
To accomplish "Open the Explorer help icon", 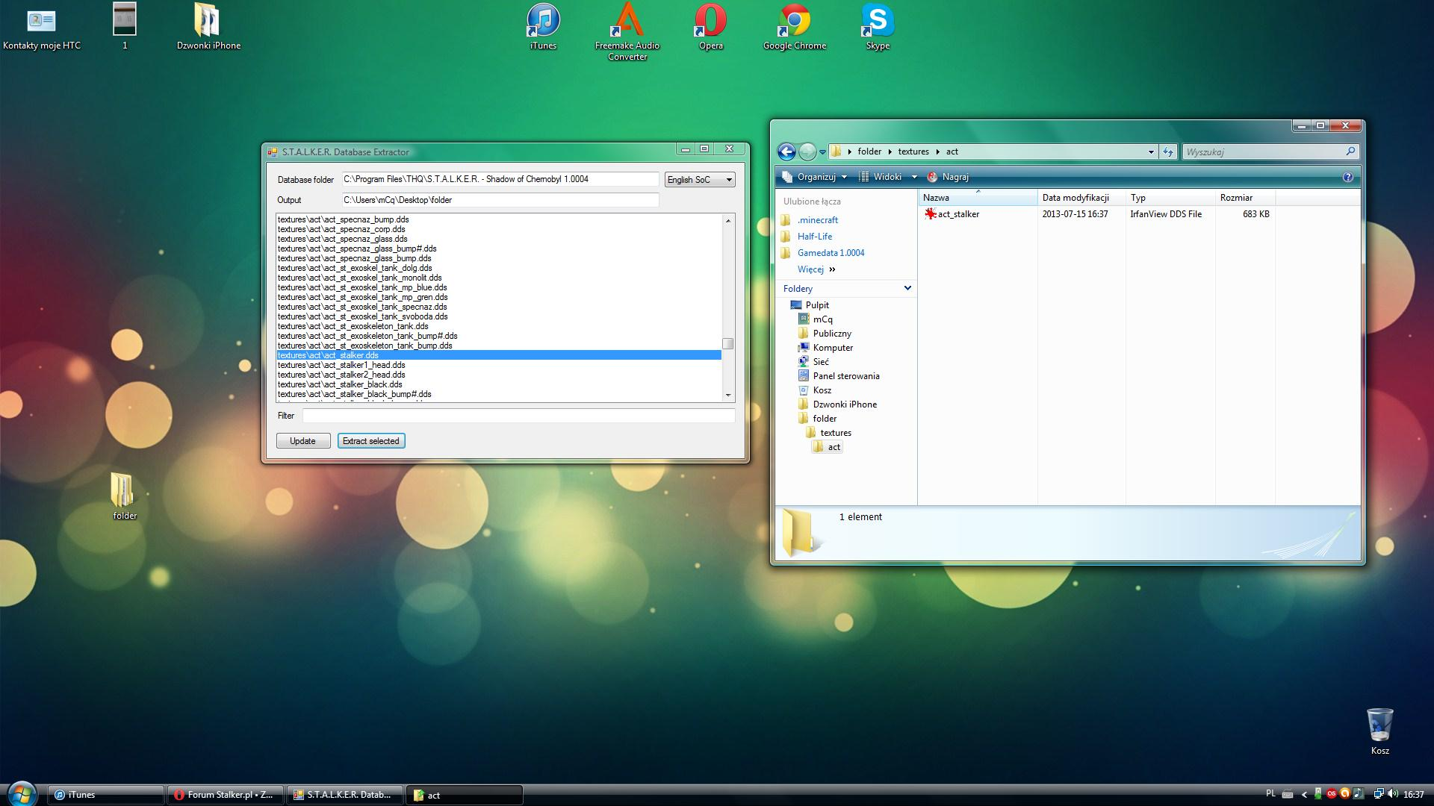I will click(x=1348, y=177).
